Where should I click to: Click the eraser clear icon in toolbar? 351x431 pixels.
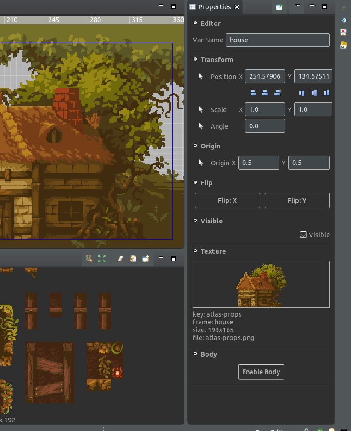coord(121,259)
